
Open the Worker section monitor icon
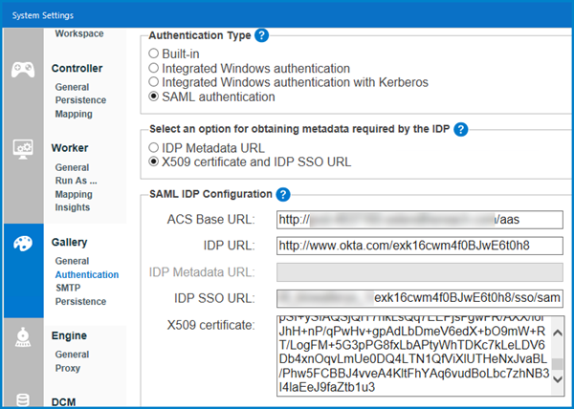[23, 149]
